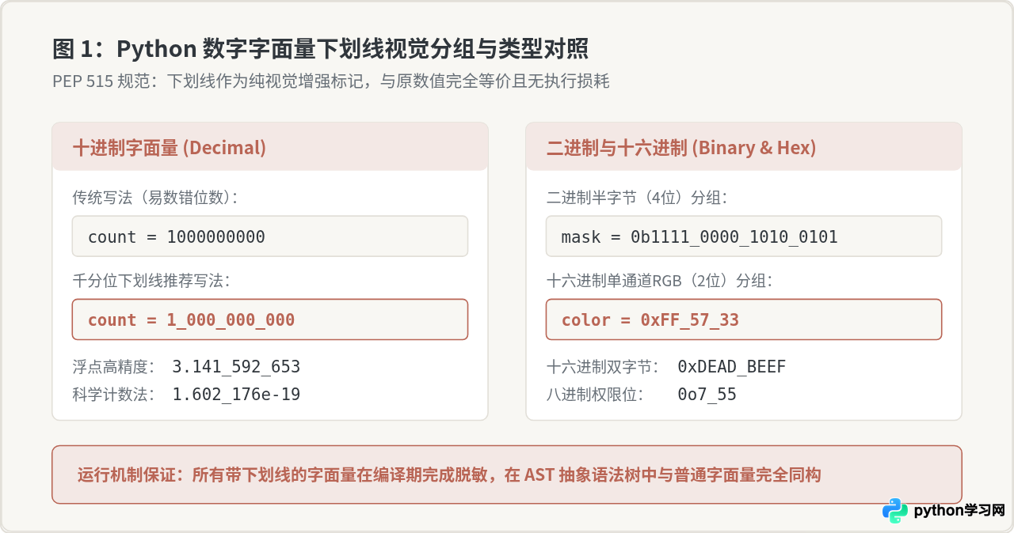Click the label '传统写法（易数错位数）:'
The width and height of the screenshot is (1014, 533).
pyautogui.click(x=155, y=198)
